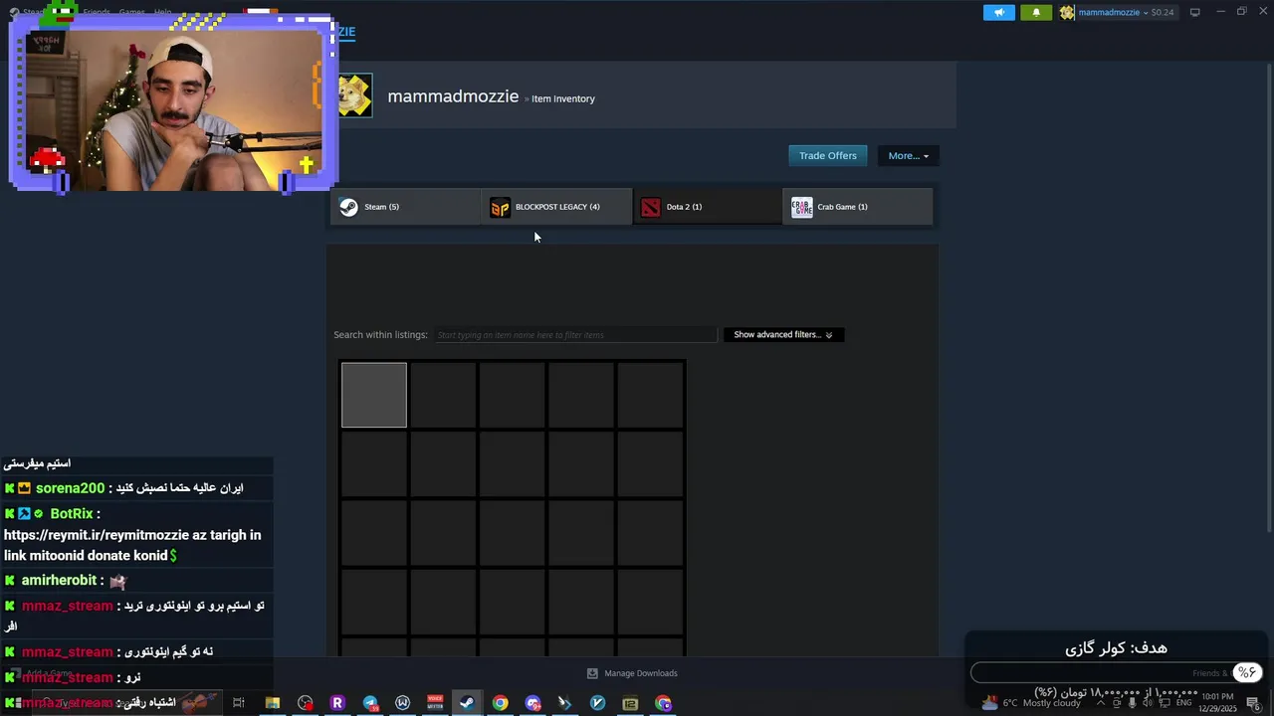Expand the More... dropdown

[908, 155]
